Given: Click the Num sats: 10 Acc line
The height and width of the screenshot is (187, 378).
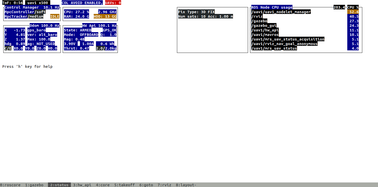Looking at the screenshot, I should [206, 16].
